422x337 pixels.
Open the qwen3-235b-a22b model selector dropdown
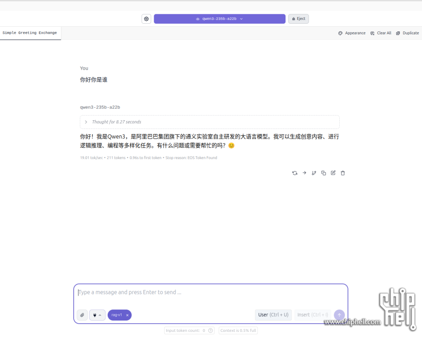click(x=220, y=19)
